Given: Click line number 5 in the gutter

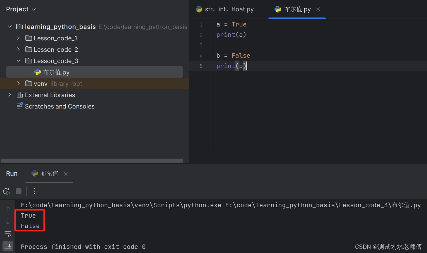Looking at the screenshot, I should [201, 66].
